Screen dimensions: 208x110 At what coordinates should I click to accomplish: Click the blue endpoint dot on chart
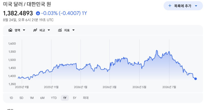(196, 79)
